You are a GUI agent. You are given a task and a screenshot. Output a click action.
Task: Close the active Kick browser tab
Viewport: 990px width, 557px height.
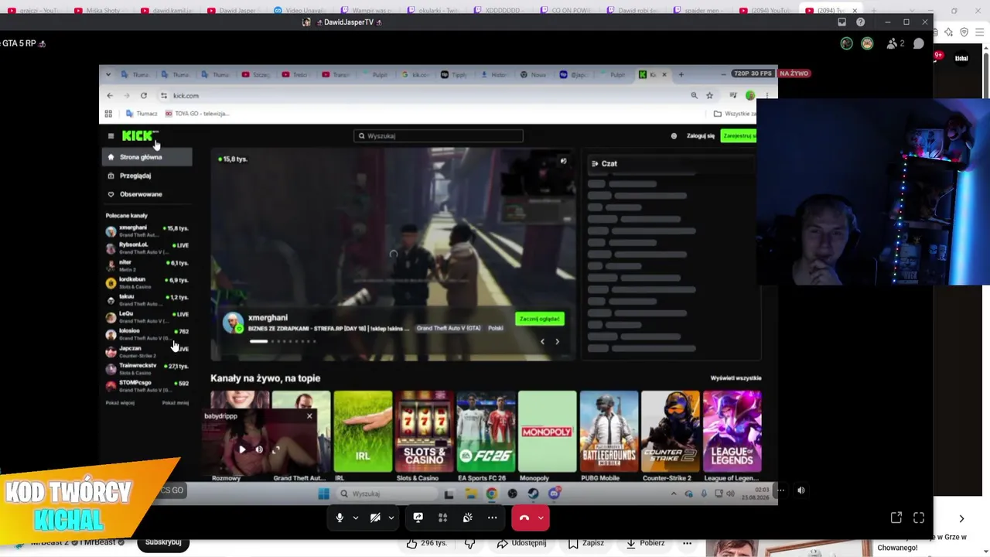(664, 75)
